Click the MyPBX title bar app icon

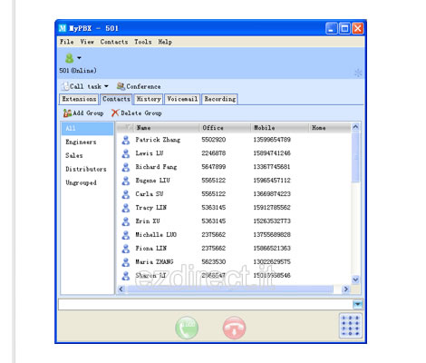click(x=62, y=28)
